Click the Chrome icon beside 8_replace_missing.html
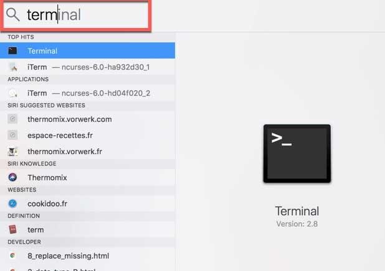Image resolution: width=385 pixels, height=271 pixels. tap(12, 255)
